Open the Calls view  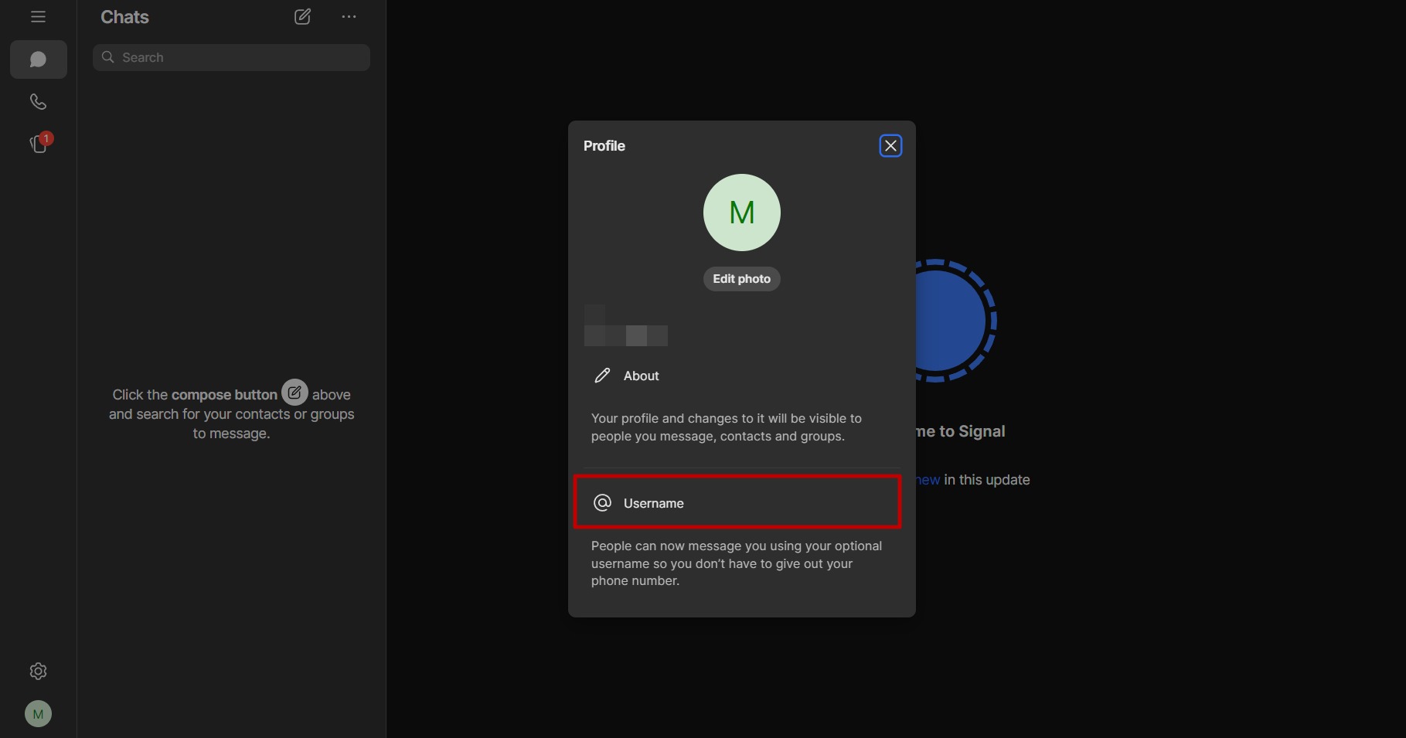pos(38,101)
